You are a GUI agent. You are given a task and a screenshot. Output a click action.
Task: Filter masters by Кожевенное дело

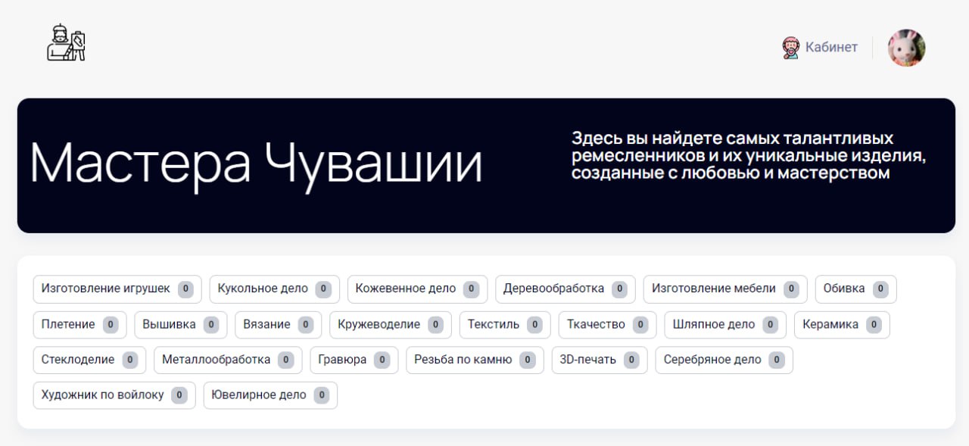point(417,288)
